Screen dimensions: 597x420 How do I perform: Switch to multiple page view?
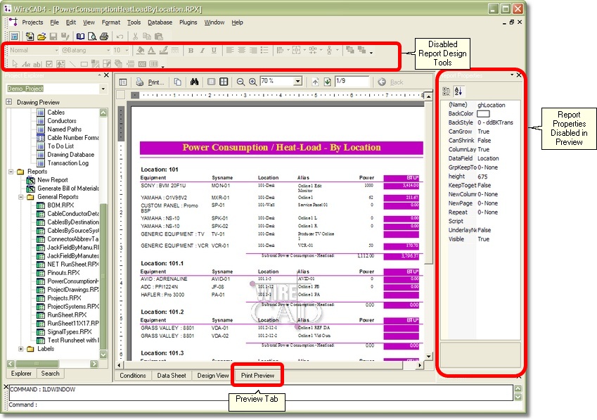tap(224, 82)
